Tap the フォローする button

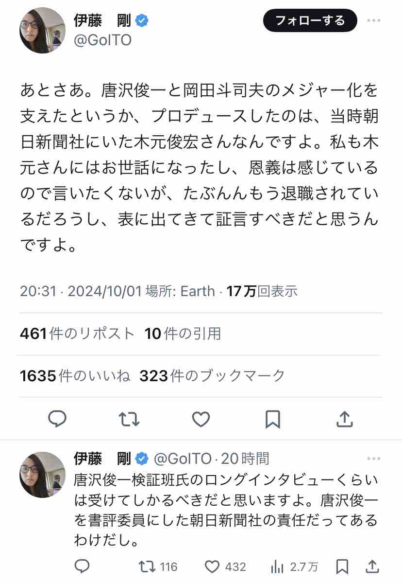click(x=310, y=20)
